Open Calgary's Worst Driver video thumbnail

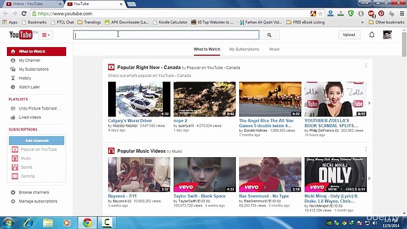coord(139,99)
